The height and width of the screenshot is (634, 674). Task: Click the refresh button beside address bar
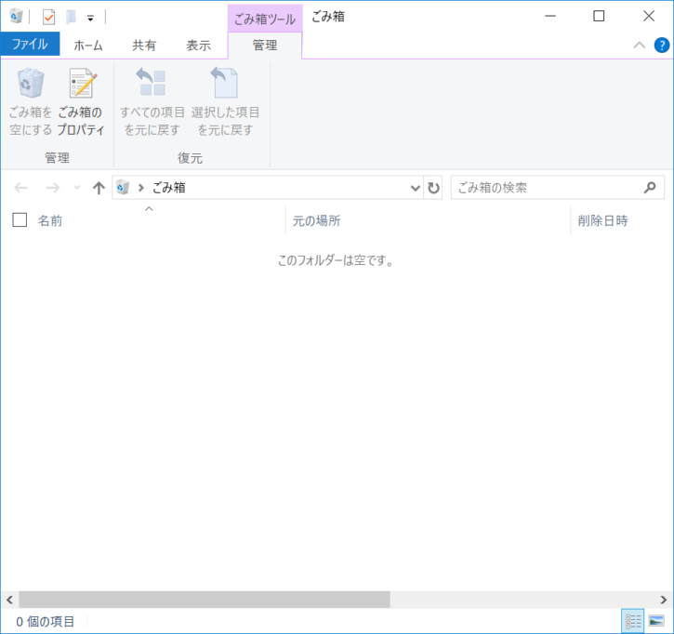(433, 188)
